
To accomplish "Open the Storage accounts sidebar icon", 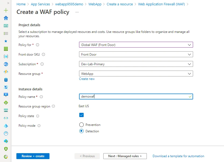I will pyautogui.click(x=6, y=110).
